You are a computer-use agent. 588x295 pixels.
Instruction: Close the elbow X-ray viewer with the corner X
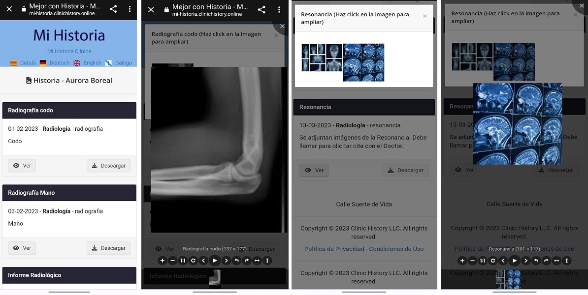coord(282,26)
